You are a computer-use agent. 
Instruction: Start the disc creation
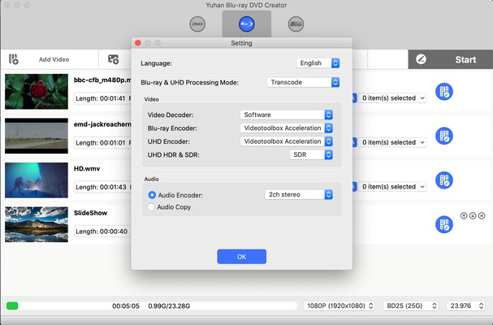coord(465,59)
